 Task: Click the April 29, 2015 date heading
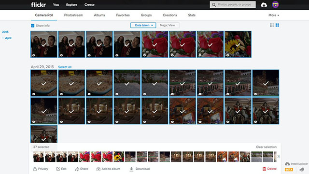[42, 67]
